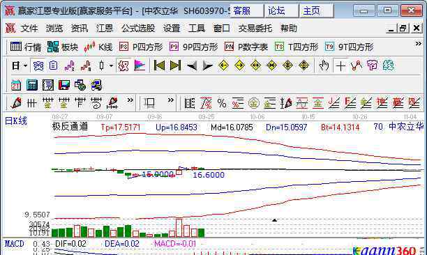Open the P数字表 number table

(246, 47)
